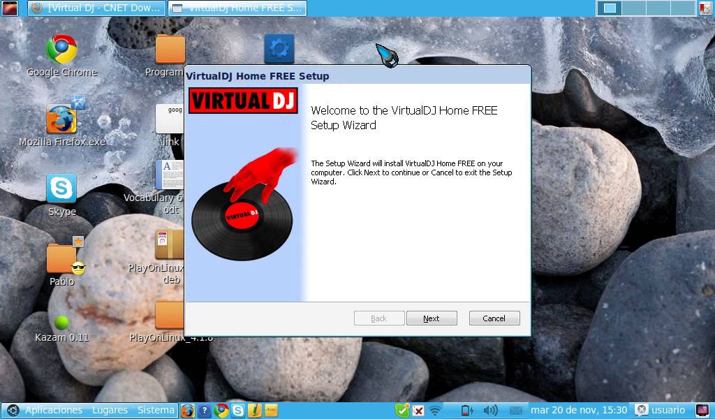Screen dimensions: 715x419
Task: Click Next in the VirtualDJ setup wizard
Action: pos(432,318)
